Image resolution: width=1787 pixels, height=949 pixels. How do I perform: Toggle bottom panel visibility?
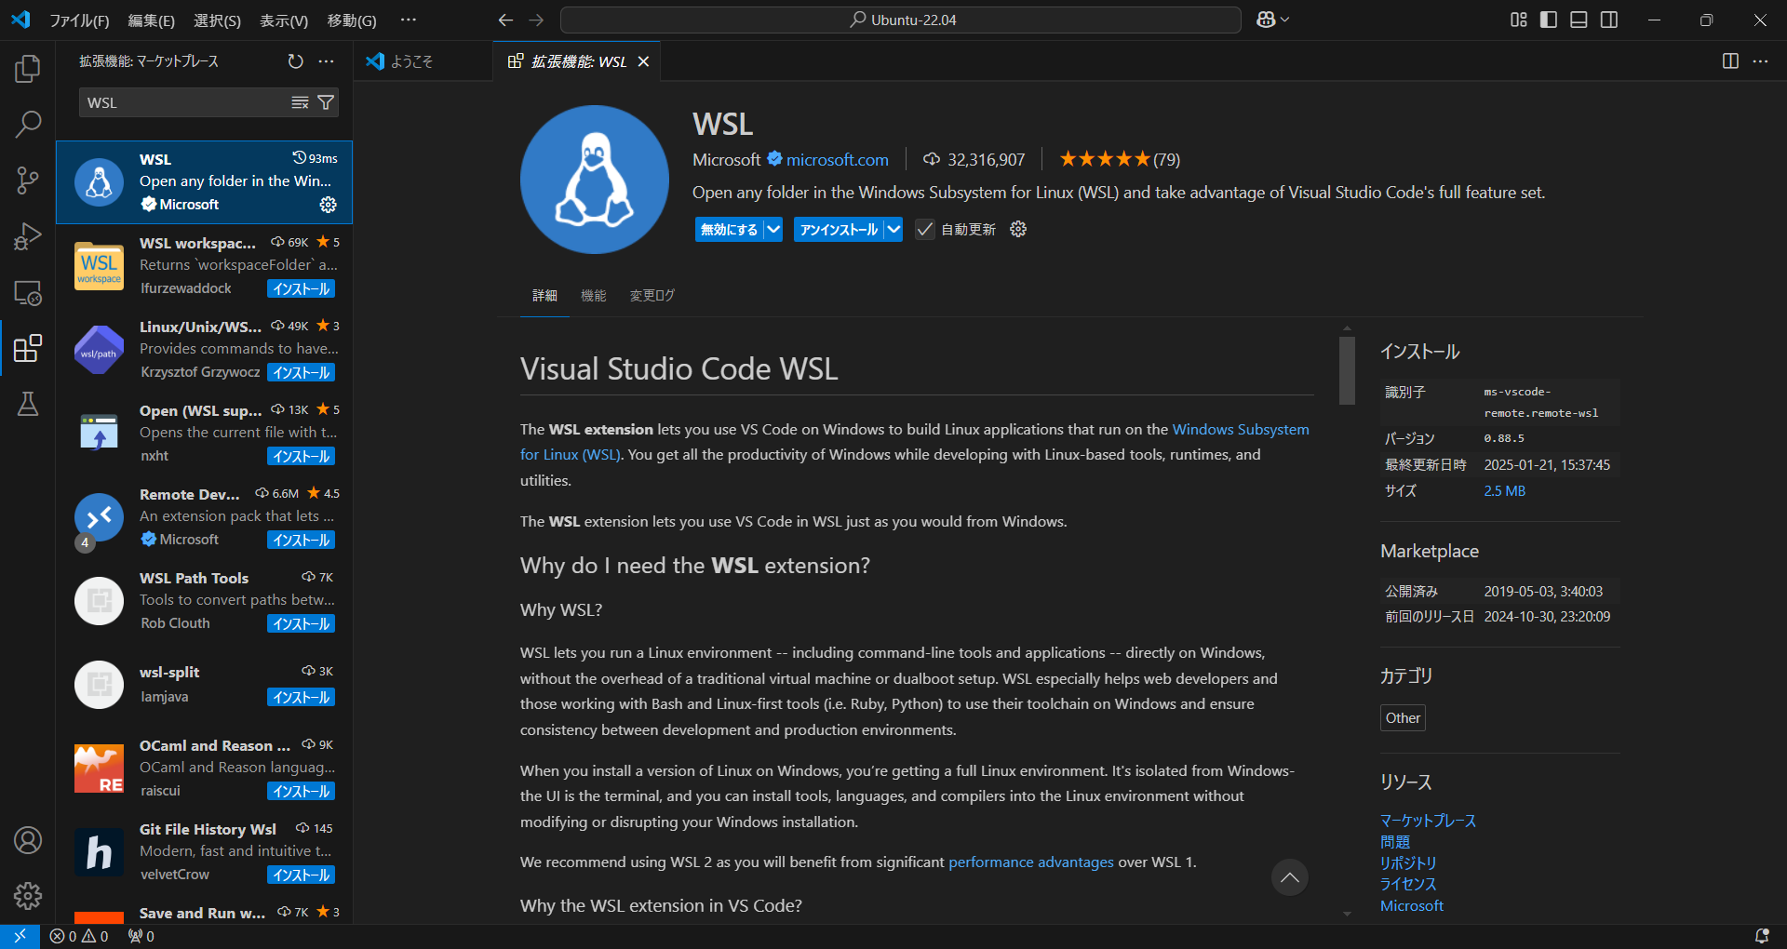pos(1579,20)
